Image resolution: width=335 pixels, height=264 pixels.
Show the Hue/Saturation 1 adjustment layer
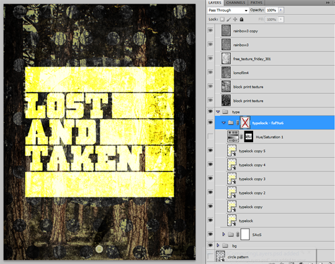pos(210,137)
